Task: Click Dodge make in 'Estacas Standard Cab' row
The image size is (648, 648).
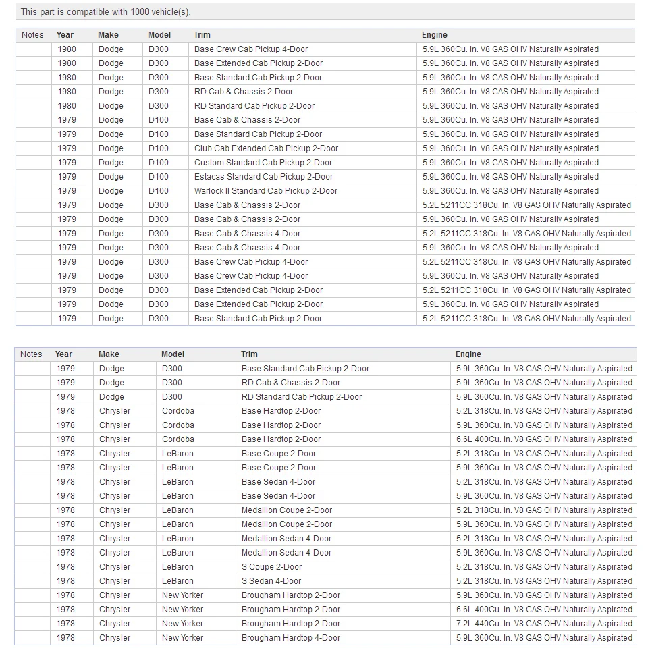Action: [x=111, y=177]
